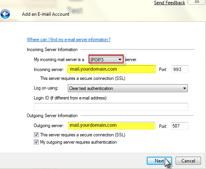This screenshot has height=169, width=206.
Task: Open the POP3 incoming server type dropdown
Action: click(x=106, y=60)
